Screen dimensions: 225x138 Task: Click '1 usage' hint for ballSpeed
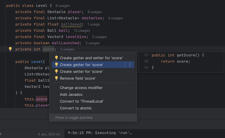click(x=94, y=24)
